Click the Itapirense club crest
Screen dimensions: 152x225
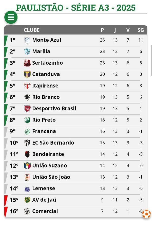pyautogui.click(x=27, y=86)
